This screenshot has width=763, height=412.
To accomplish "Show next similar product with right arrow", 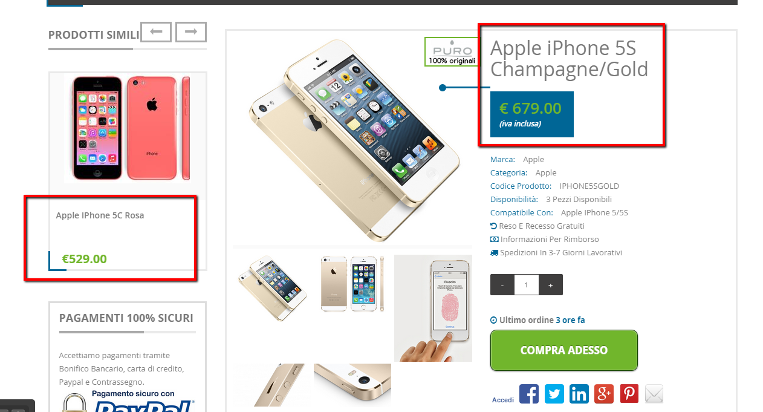I will click(x=191, y=31).
